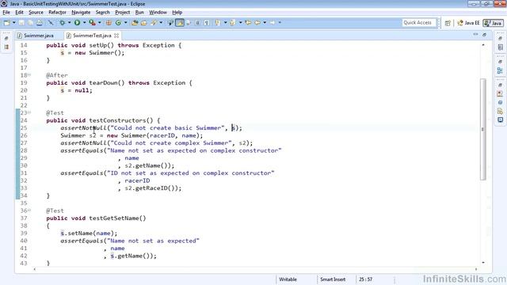Open the Refactor menu
This screenshot has height=285, width=507.
point(57,13)
